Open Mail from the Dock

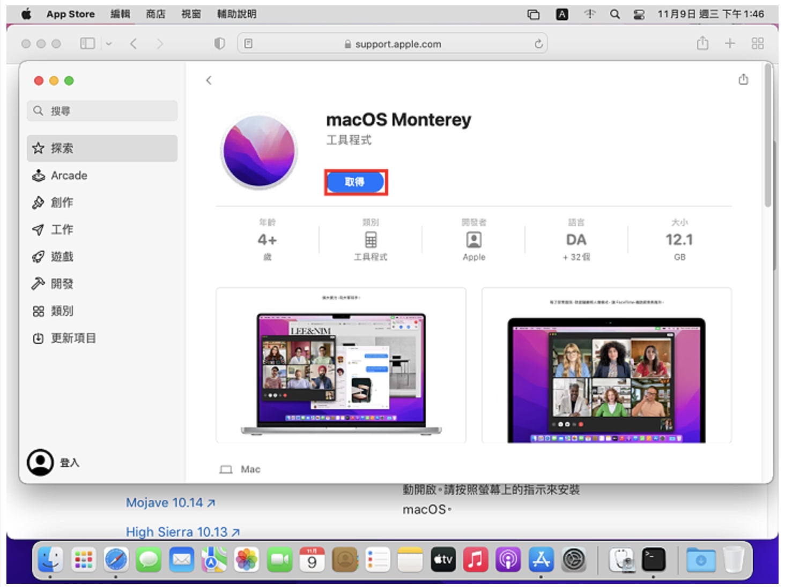[182, 560]
